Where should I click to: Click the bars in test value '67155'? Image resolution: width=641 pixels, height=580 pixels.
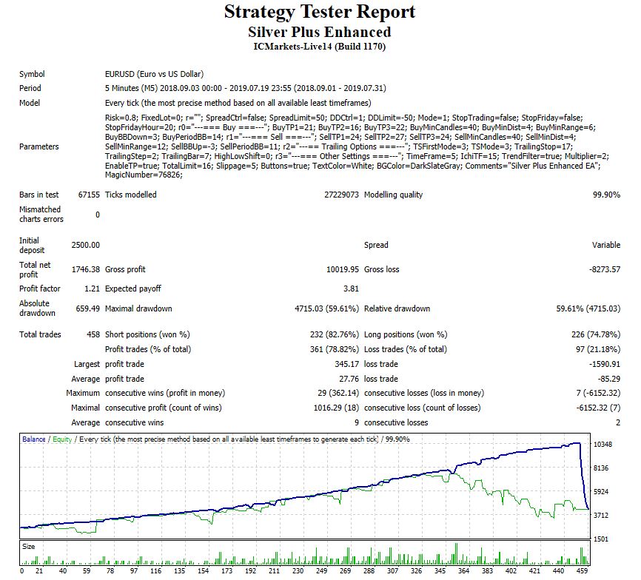[x=89, y=195]
